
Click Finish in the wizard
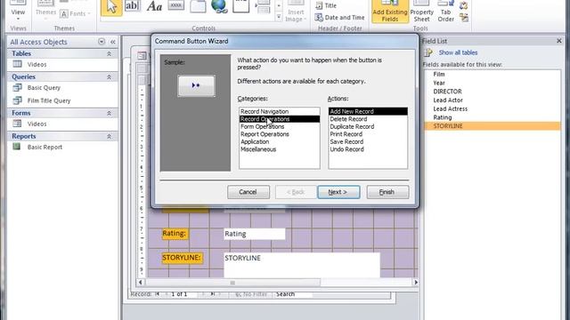(387, 192)
